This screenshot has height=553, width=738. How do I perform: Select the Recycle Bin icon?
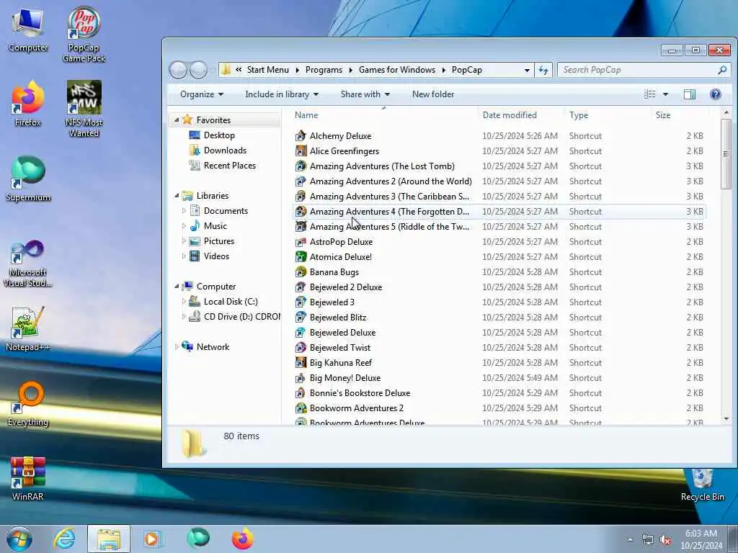point(702,485)
